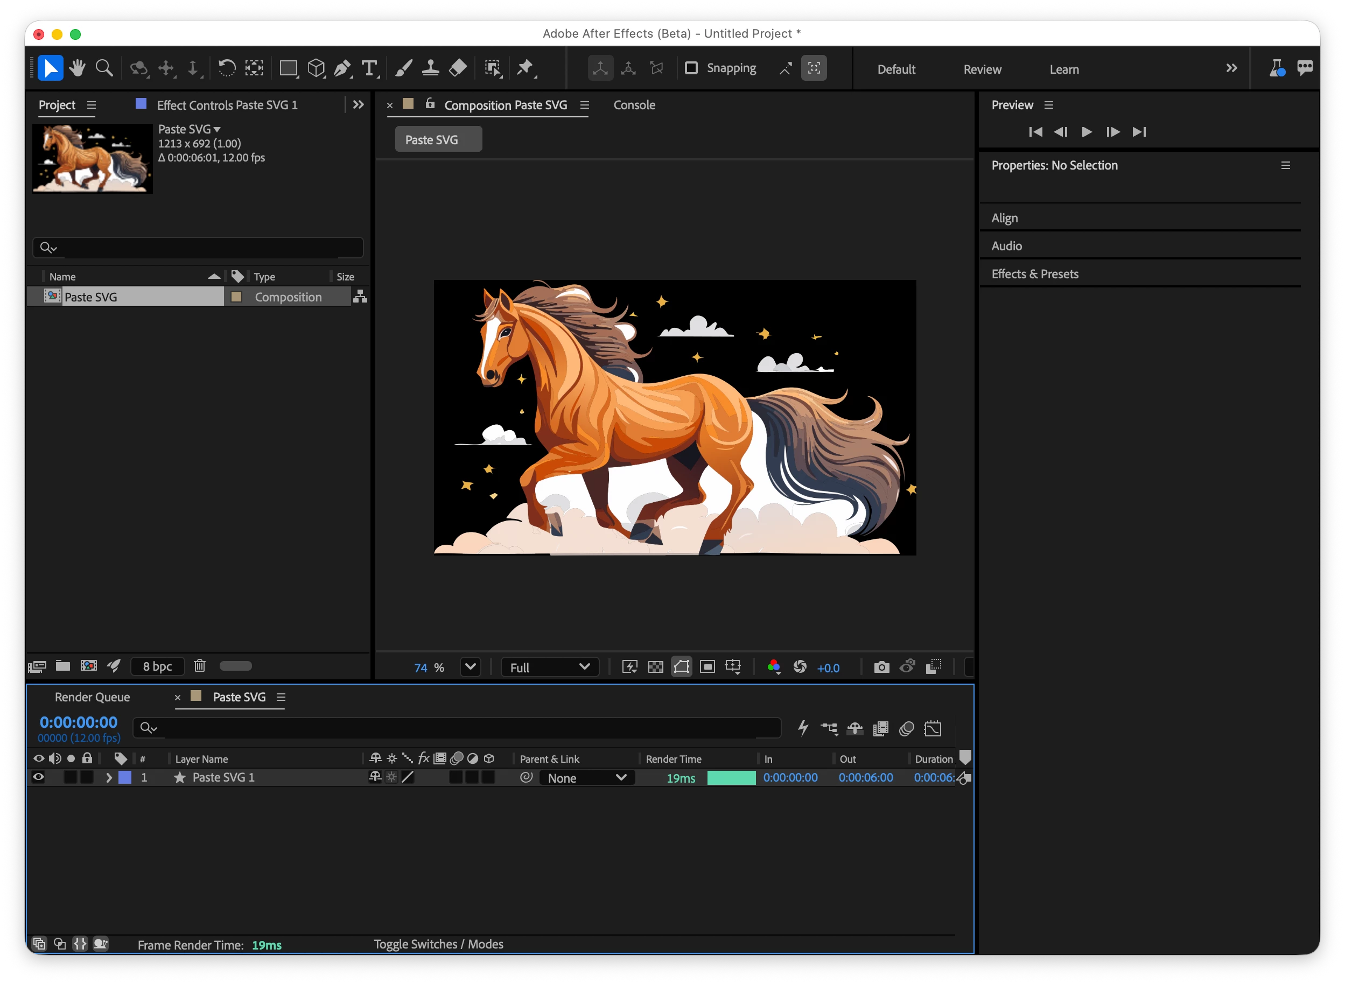Click Toggle Switches / Modes button
Image resolution: width=1345 pixels, height=984 pixels.
pyautogui.click(x=438, y=945)
